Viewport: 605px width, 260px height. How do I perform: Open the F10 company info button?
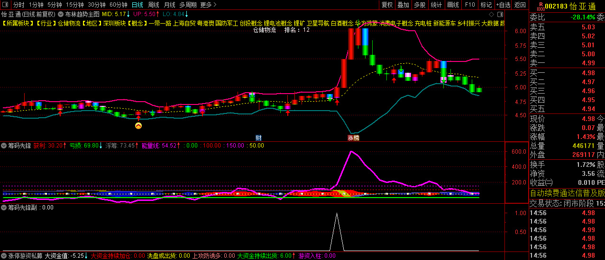469,5
